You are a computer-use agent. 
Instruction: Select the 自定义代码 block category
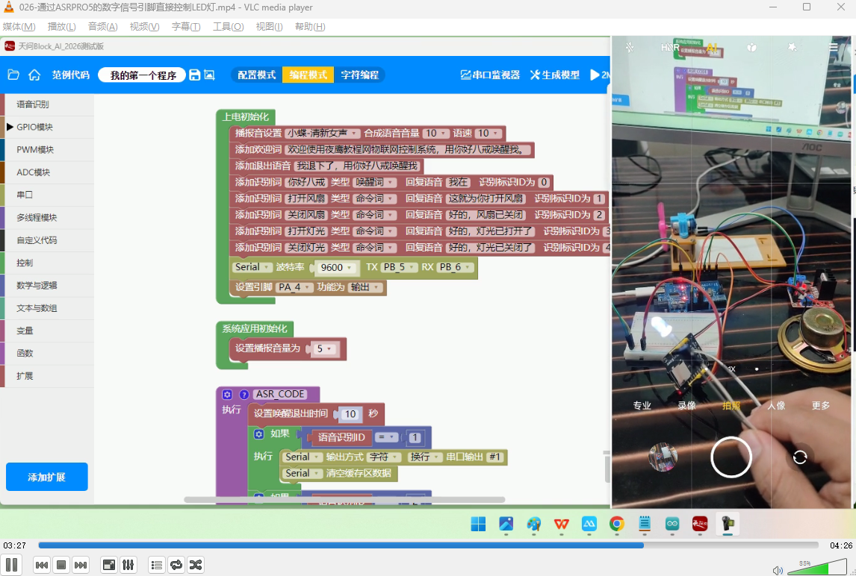(47, 240)
